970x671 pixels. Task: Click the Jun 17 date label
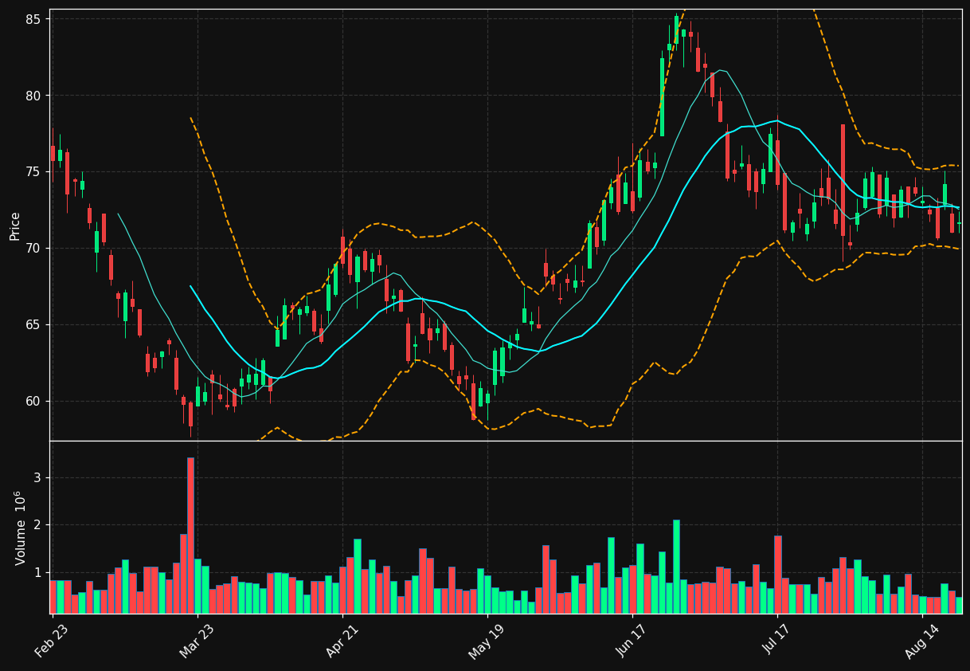[631, 641]
